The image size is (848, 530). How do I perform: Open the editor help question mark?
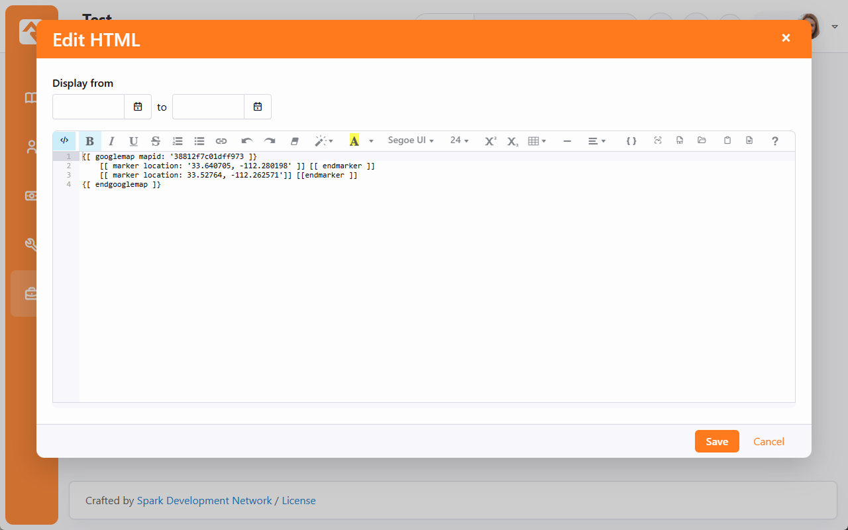click(774, 141)
